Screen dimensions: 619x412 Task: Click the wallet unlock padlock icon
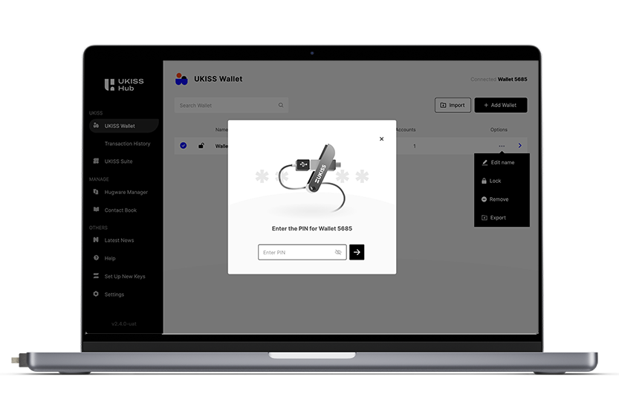click(x=201, y=145)
